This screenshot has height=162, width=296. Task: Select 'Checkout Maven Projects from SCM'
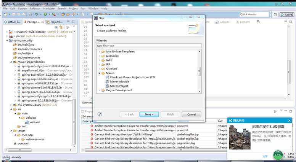point(133,77)
